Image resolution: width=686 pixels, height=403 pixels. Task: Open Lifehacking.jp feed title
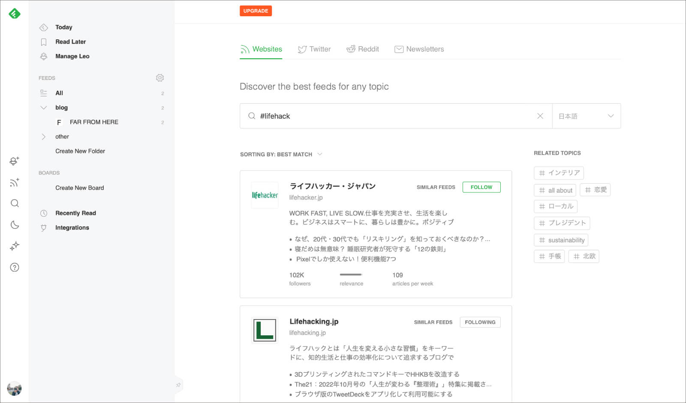coord(314,322)
